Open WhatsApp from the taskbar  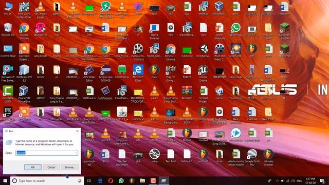121,180
